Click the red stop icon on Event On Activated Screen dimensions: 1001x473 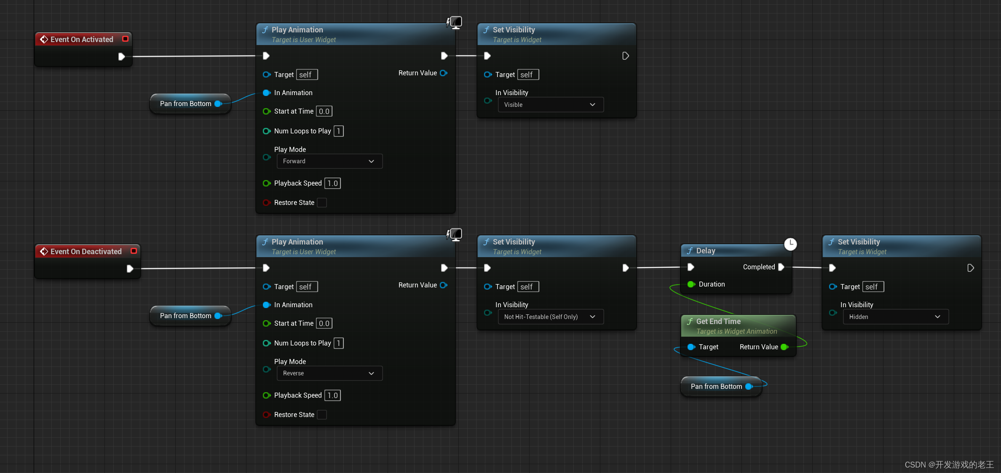pos(125,39)
